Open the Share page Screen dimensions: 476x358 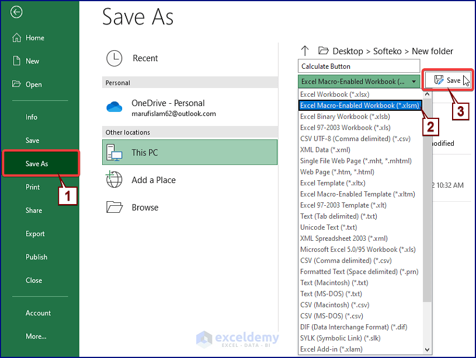click(x=34, y=210)
